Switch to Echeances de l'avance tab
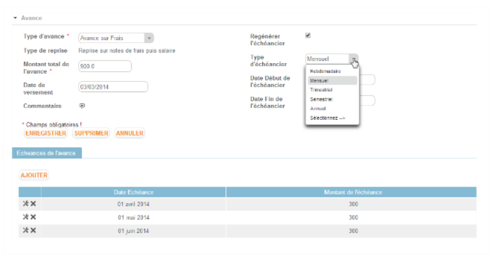The image size is (500, 260). [46, 153]
